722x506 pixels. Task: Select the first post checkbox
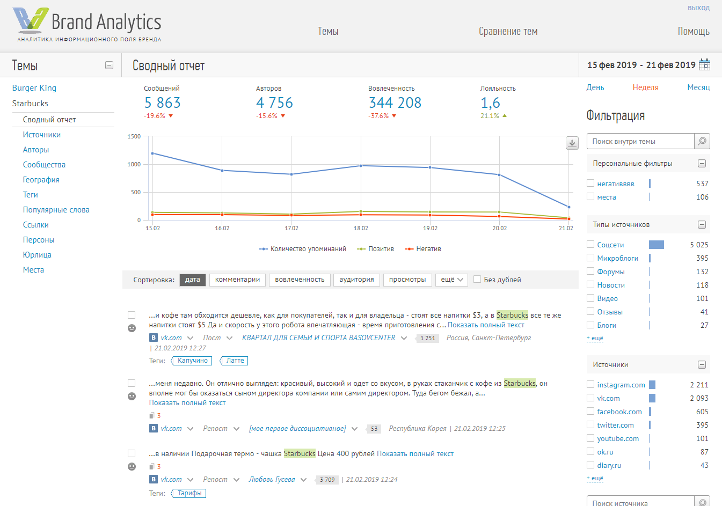tap(132, 315)
